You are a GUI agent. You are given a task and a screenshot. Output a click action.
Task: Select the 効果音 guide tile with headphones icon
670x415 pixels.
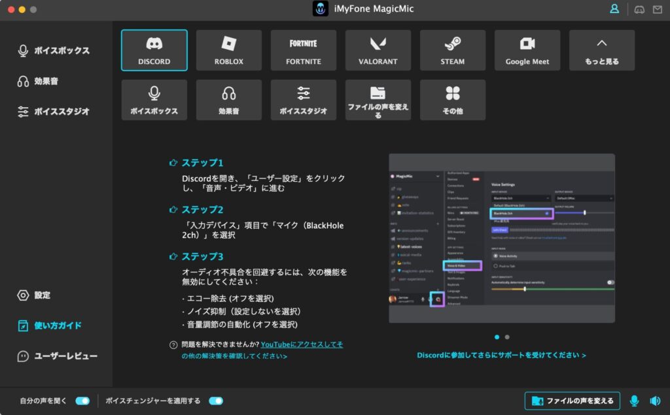pos(229,100)
